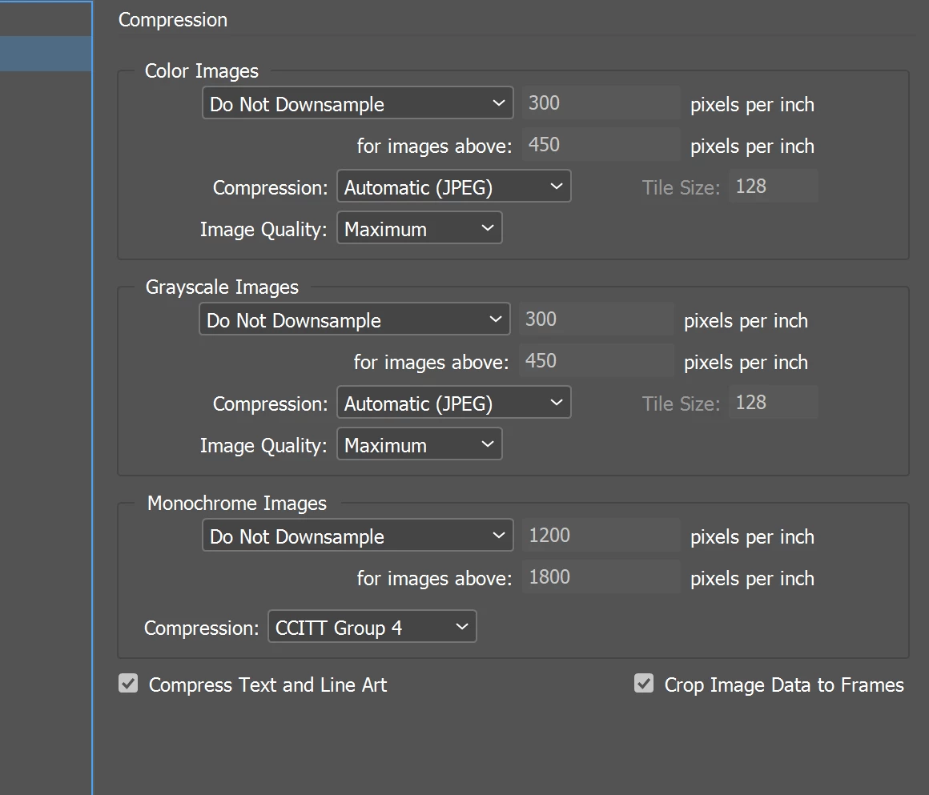Open Color Images Image Quality dropdown
The image size is (929, 795).
pyautogui.click(x=419, y=229)
